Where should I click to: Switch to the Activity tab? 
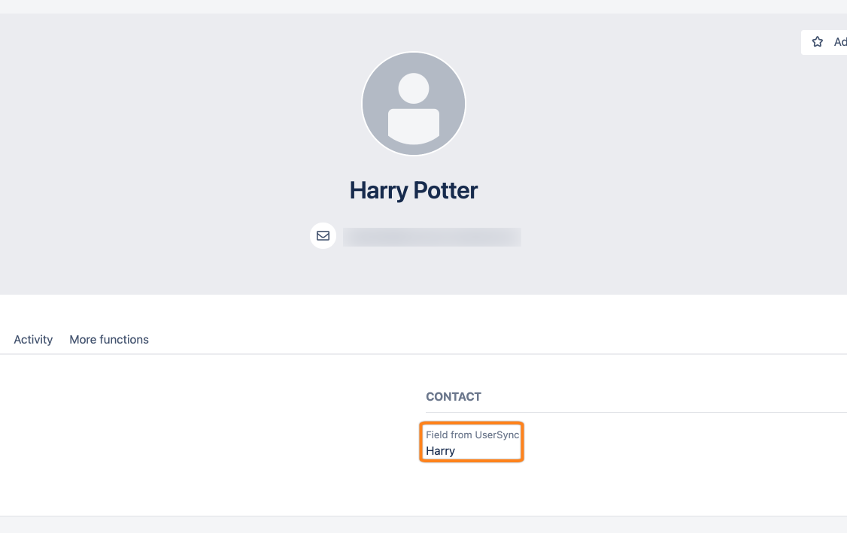pyautogui.click(x=33, y=340)
